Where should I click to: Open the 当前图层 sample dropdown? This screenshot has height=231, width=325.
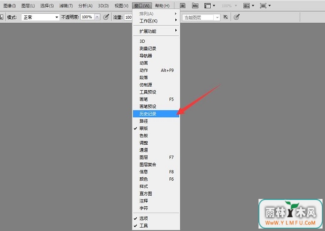pos(200,17)
